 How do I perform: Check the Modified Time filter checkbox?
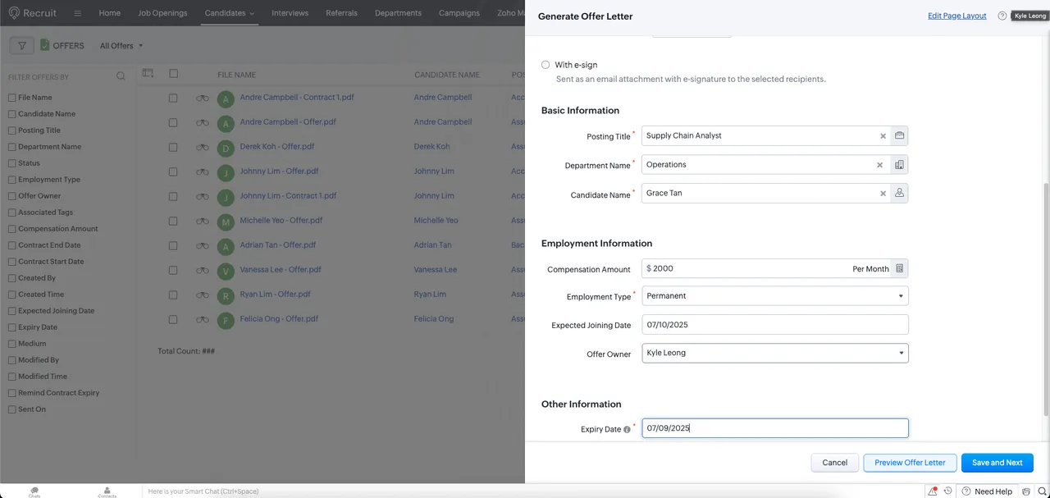[x=11, y=377]
